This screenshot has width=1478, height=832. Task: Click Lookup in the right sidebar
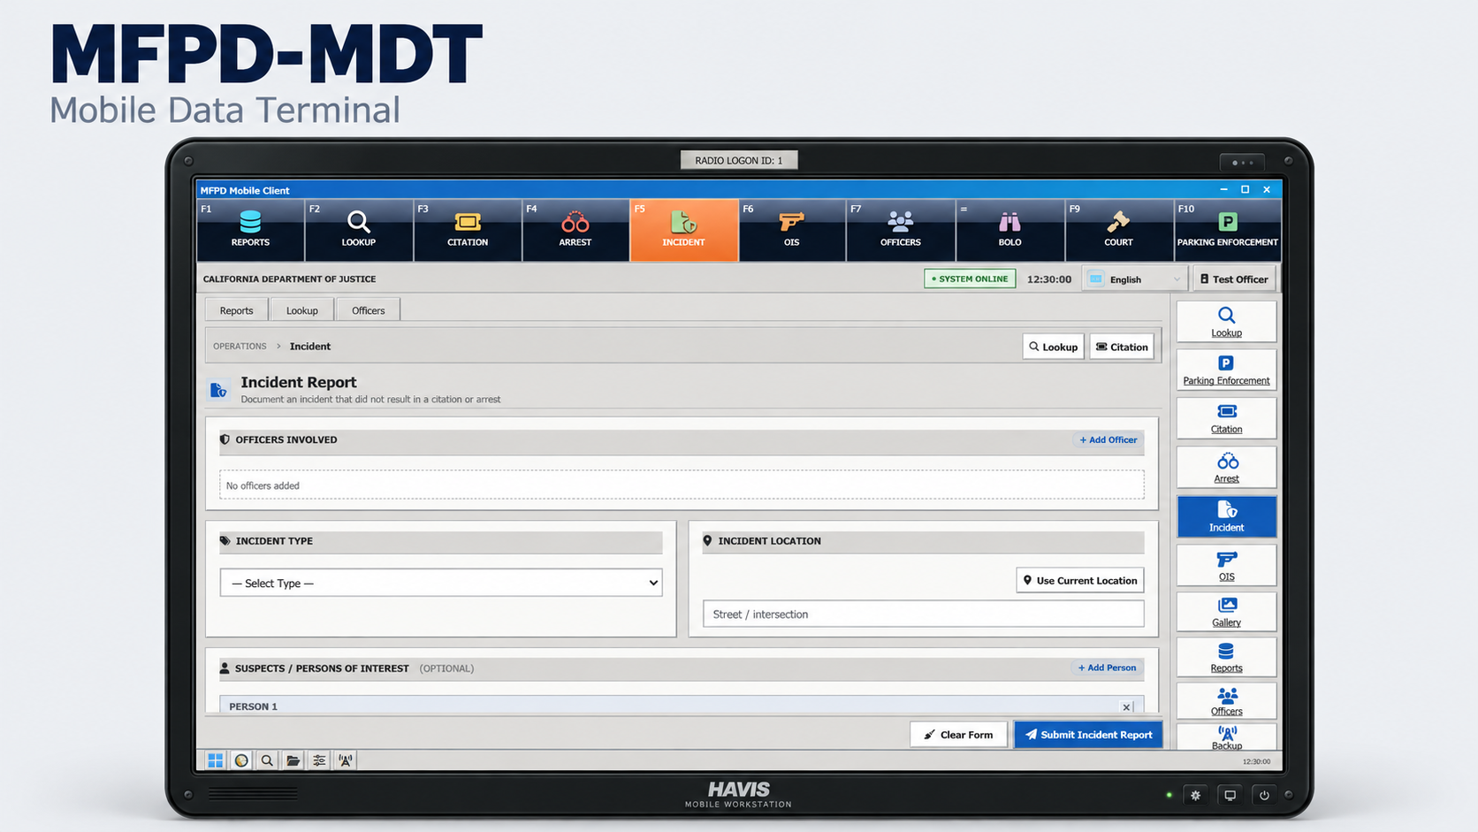[x=1226, y=322]
